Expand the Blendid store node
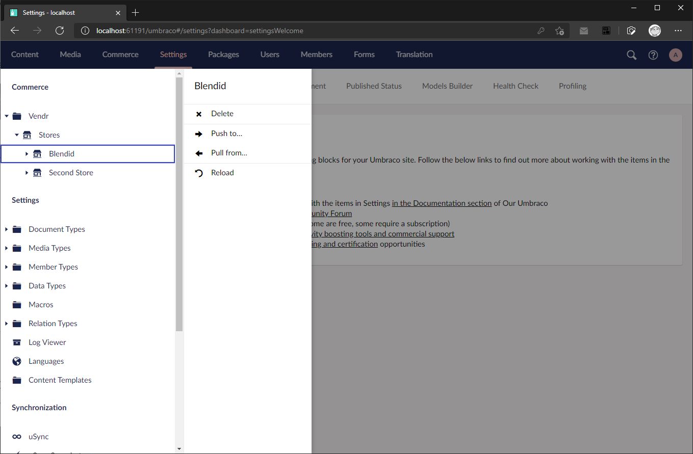693x454 pixels. (x=27, y=154)
